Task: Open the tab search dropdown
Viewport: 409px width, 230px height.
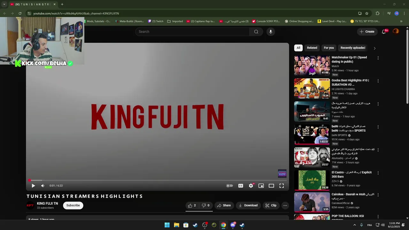Action: tap(4, 4)
